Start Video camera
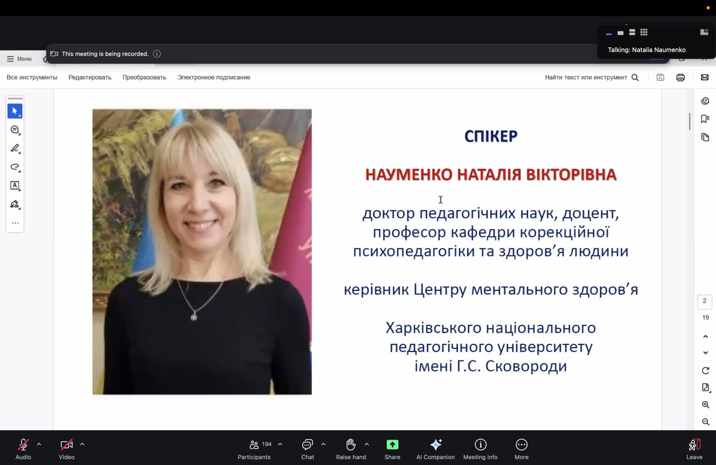This screenshot has height=465, width=716. pyautogui.click(x=66, y=449)
